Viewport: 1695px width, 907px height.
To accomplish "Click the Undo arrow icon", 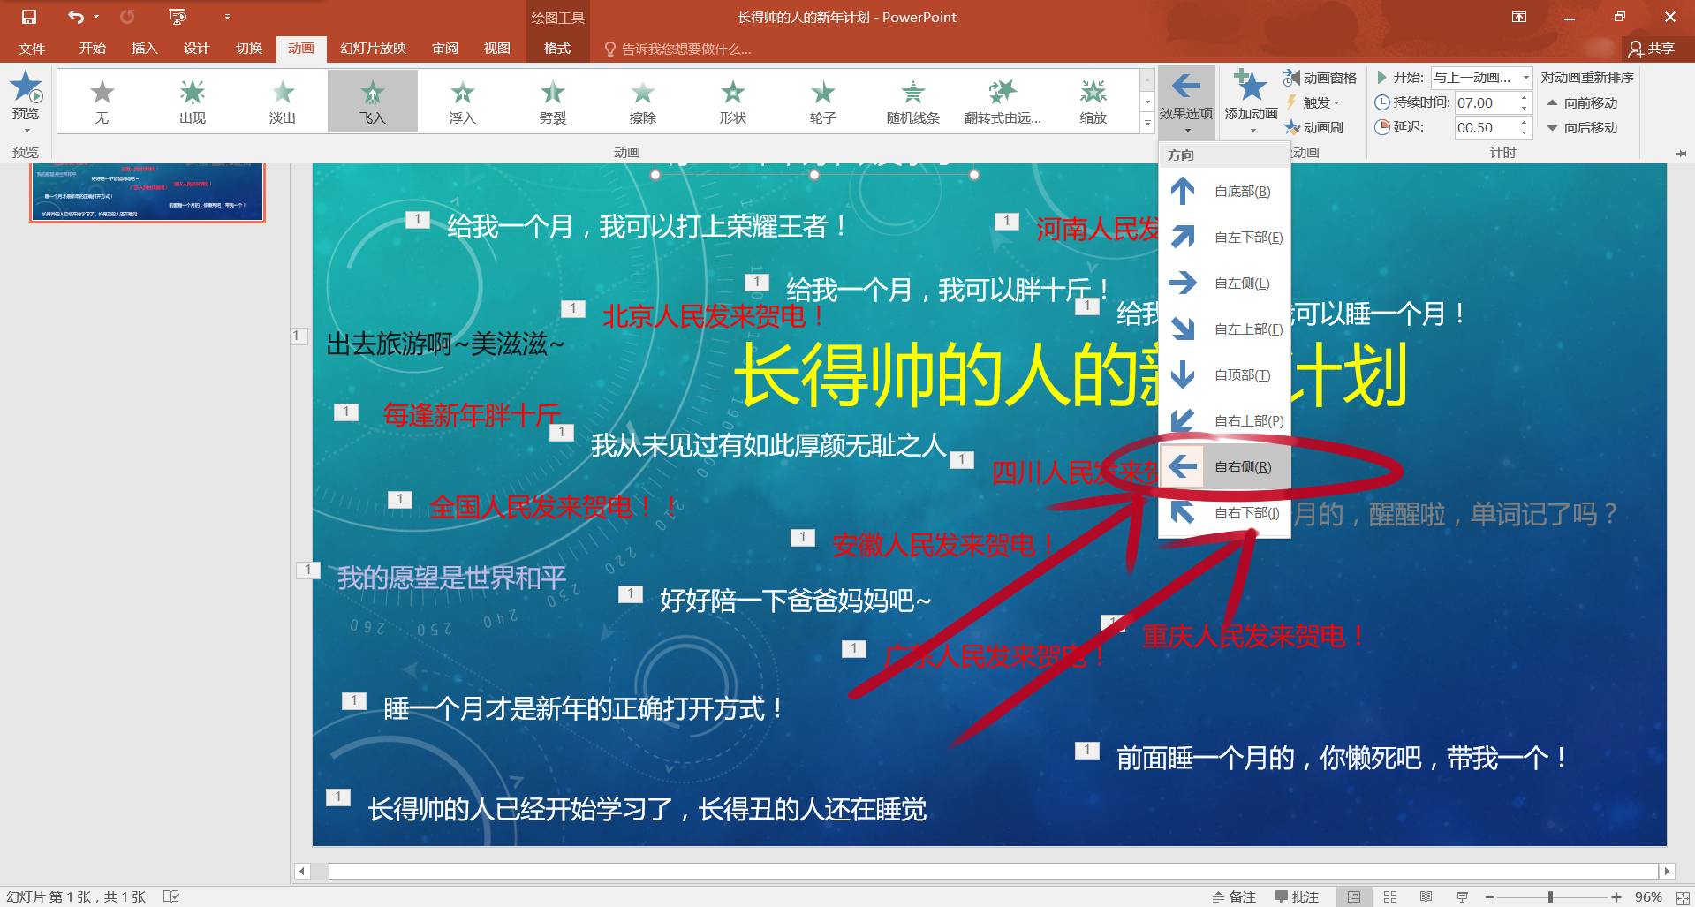I will 77,17.
